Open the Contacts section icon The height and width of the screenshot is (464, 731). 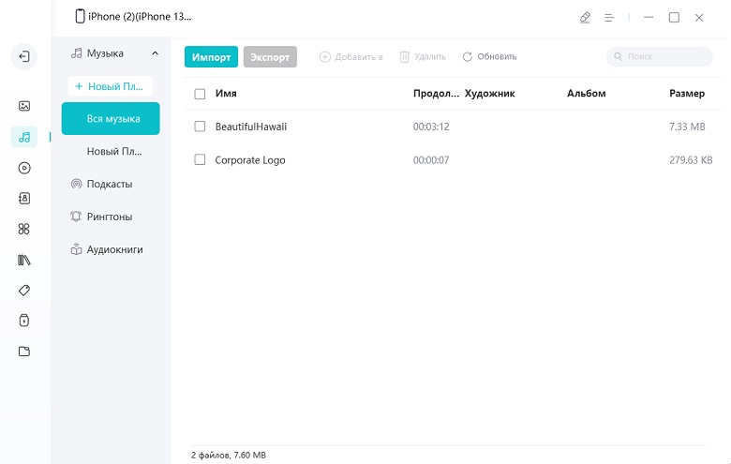click(x=24, y=198)
